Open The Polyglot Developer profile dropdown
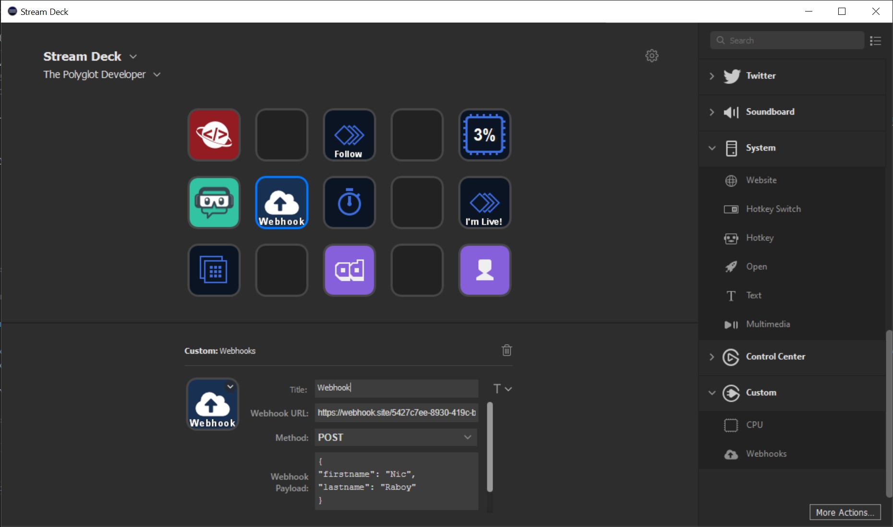The width and height of the screenshot is (893, 527). tap(157, 74)
